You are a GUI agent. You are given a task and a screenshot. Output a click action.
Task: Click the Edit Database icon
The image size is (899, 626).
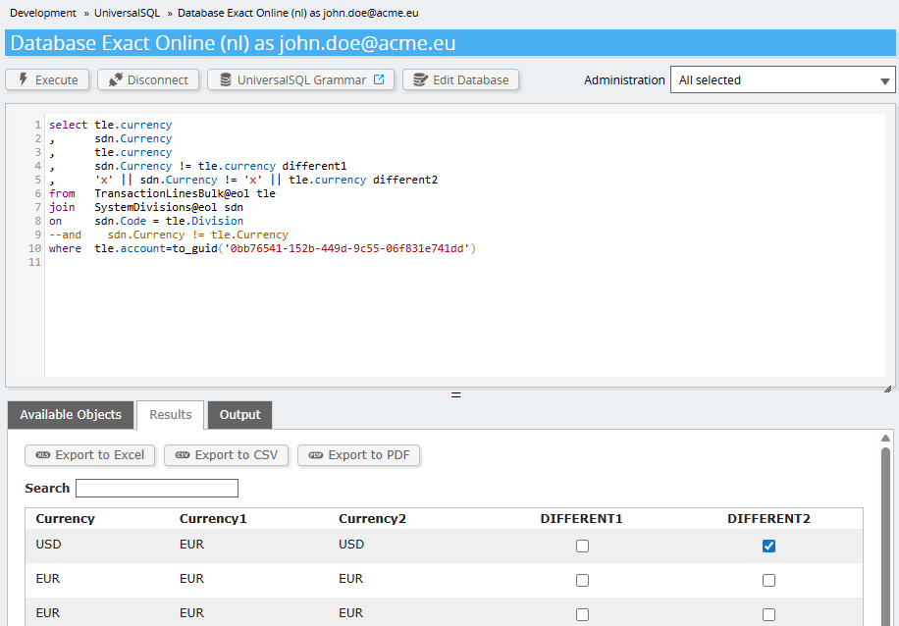tap(419, 79)
